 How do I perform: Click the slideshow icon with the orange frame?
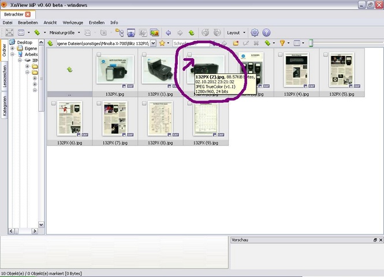pos(155,32)
